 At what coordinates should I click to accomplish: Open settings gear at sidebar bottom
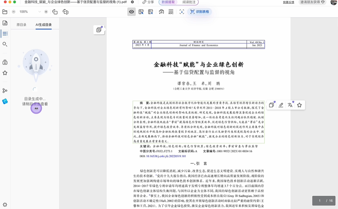click(x=5, y=204)
